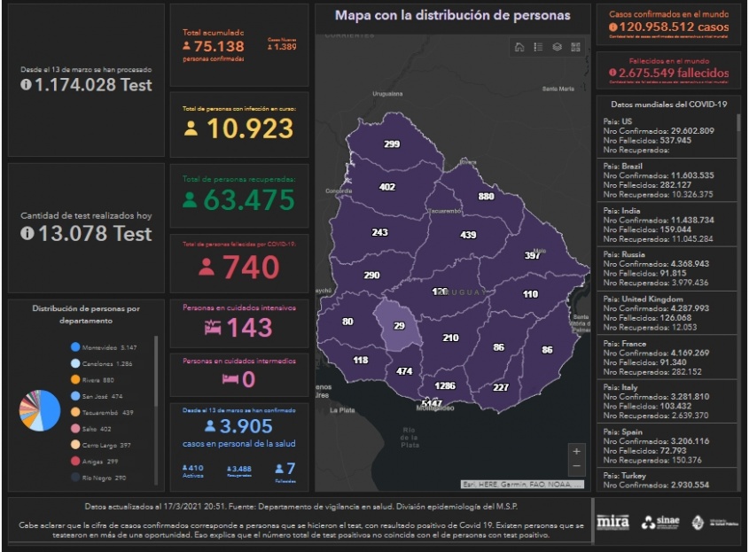Click the map region labeled 1286
Viewport: 749px width, 552px height.
point(445,385)
